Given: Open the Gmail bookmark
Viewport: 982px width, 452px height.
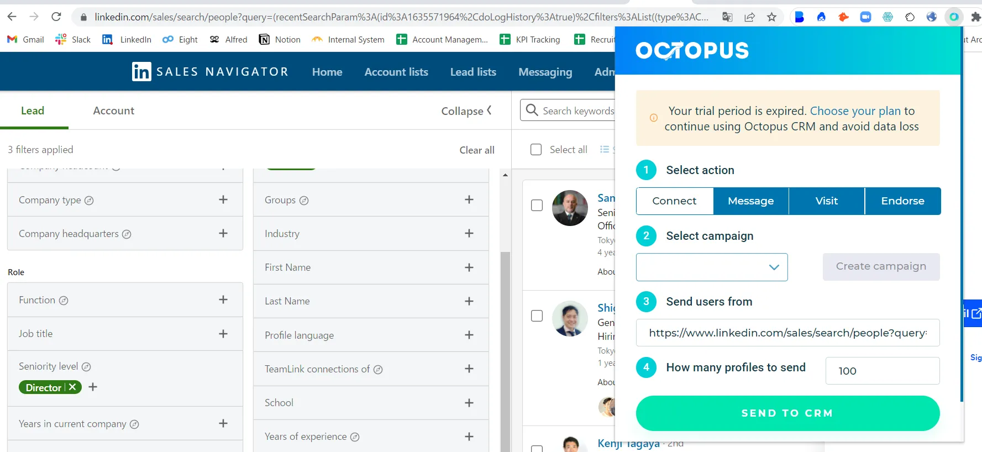Looking at the screenshot, I should tap(25, 39).
